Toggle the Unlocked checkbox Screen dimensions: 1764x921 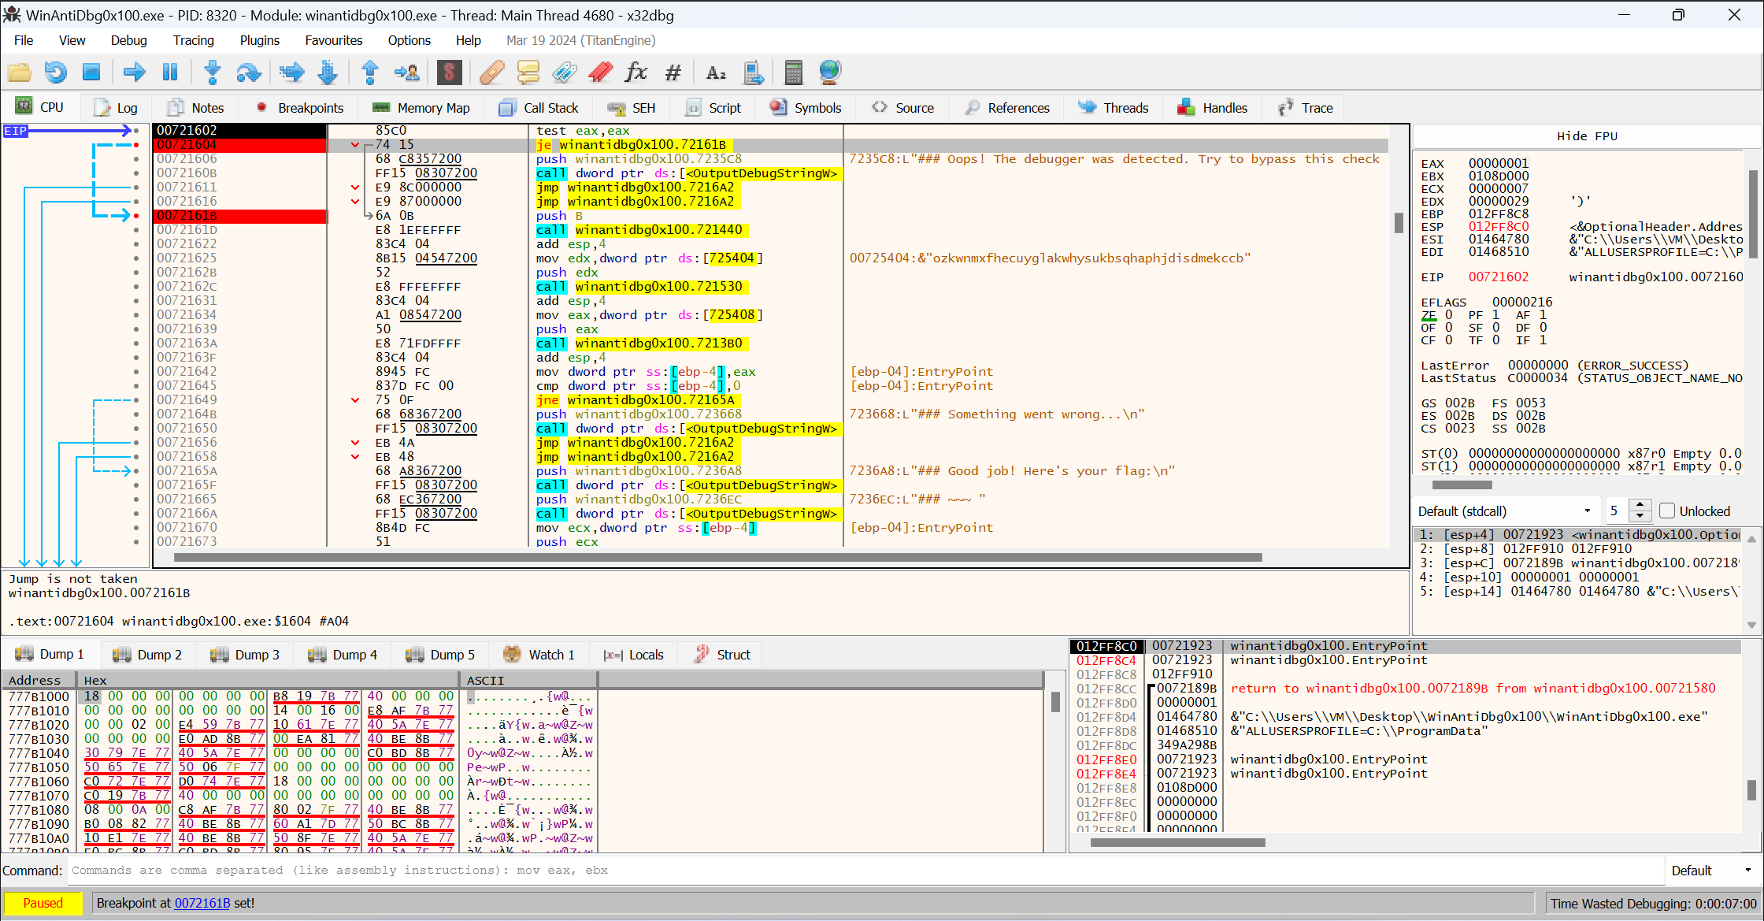[x=1666, y=511]
